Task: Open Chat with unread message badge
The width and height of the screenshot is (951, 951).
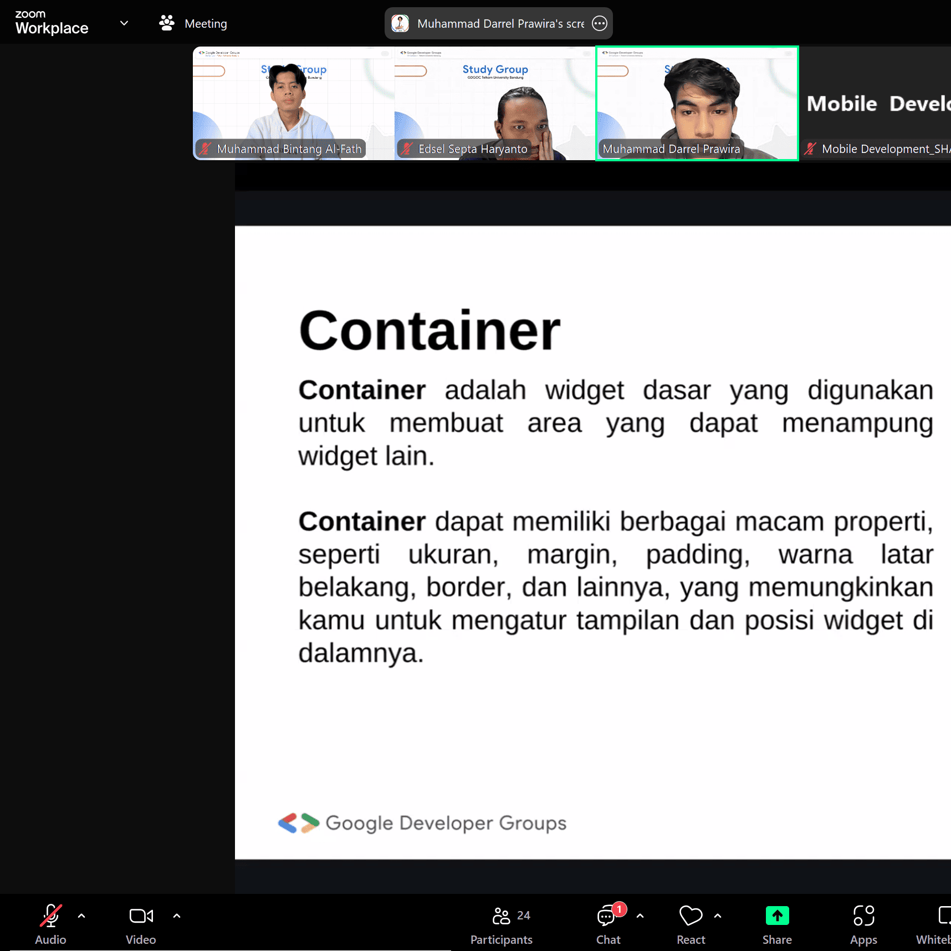Action: pyautogui.click(x=609, y=924)
